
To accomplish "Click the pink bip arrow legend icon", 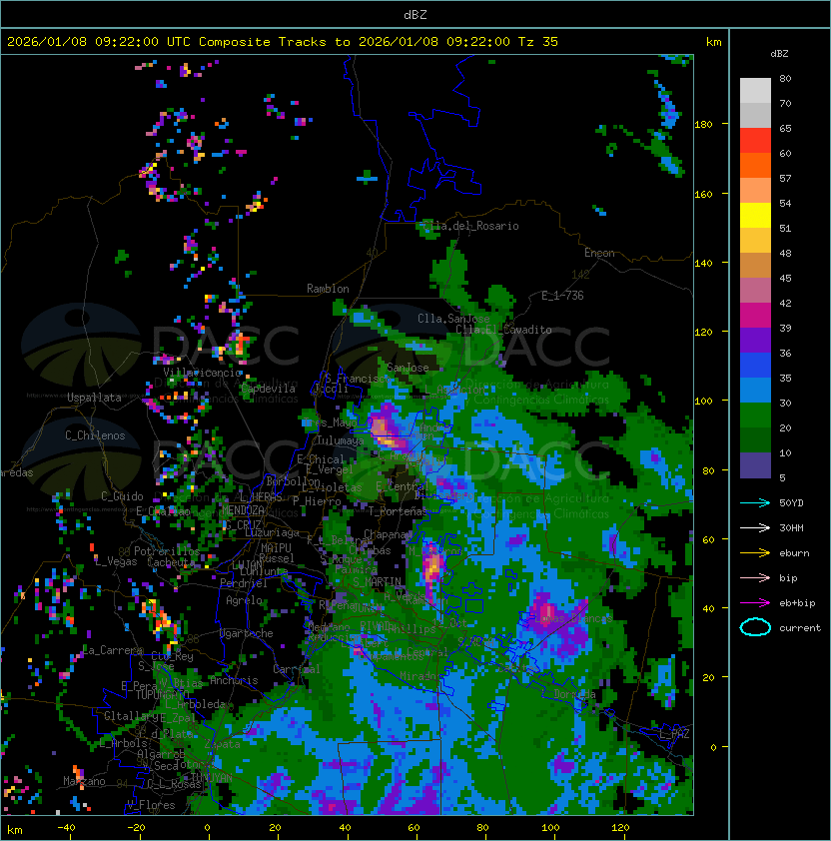I will coord(755,577).
